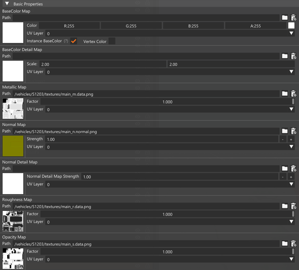
Task: Click the Normal Detail Map thumbnail
Action: pos(13,183)
